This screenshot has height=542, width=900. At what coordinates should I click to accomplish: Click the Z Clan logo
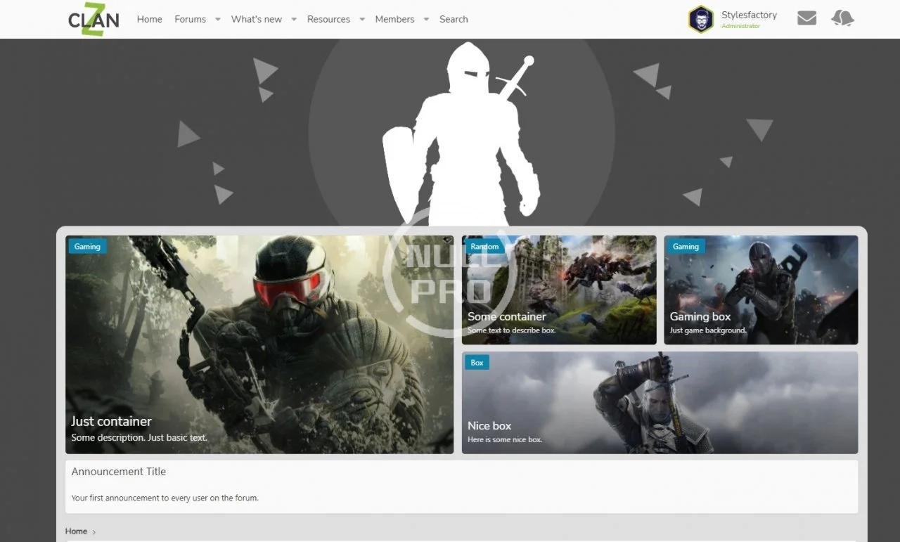[x=94, y=19]
